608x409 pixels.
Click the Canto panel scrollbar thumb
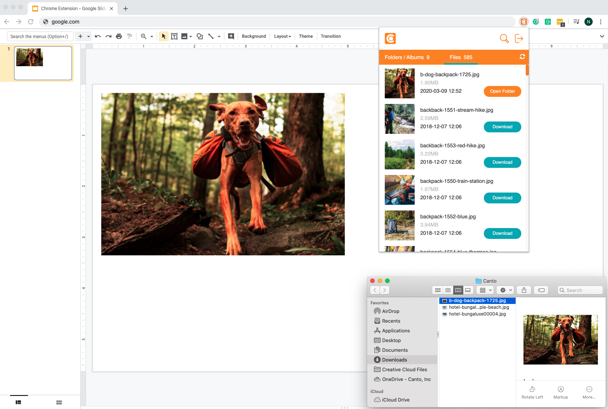pos(527,70)
